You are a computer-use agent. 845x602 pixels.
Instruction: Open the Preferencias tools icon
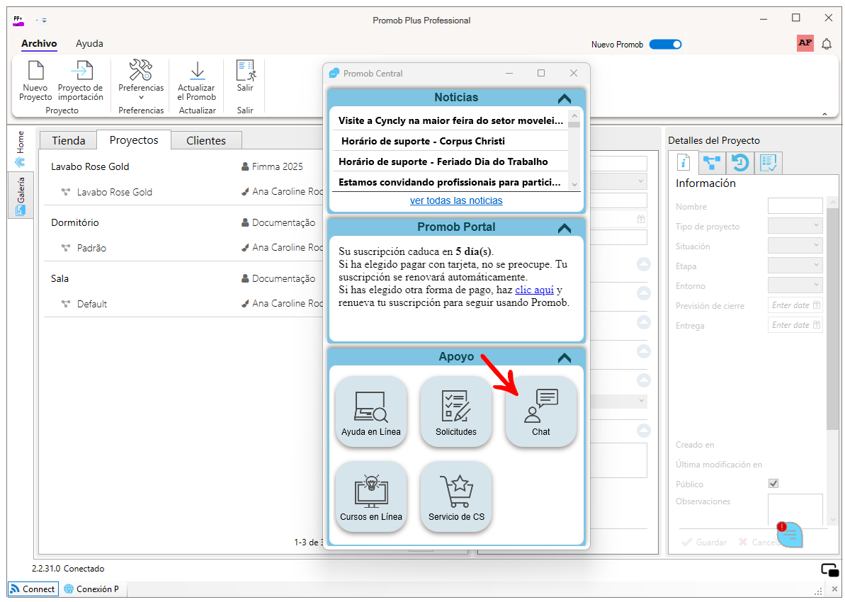point(141,71)
